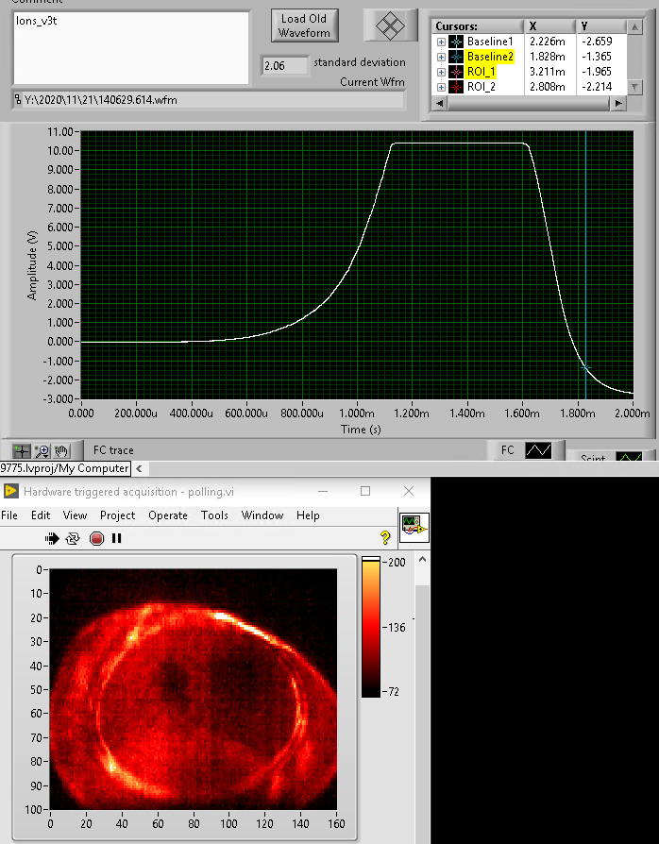Screen dimensions: 659x844
Task: Expand the Baseline2 cursor entry
Action: coord(441,57)
